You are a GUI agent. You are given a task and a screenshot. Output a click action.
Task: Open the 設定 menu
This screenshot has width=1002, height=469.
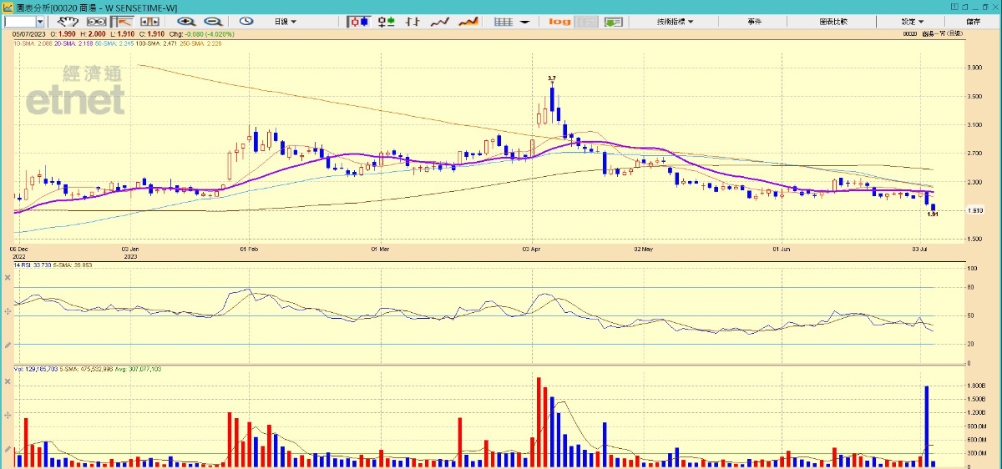(912, 21)
